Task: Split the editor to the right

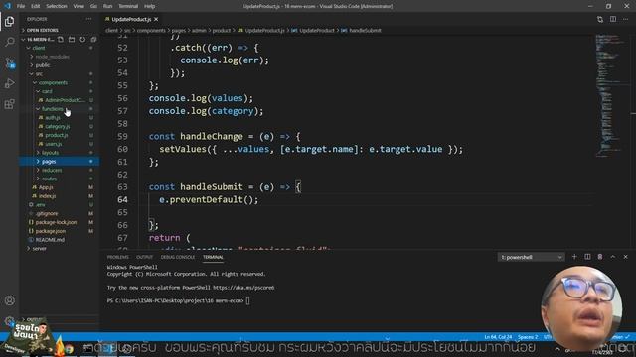Action: (613, 19)
